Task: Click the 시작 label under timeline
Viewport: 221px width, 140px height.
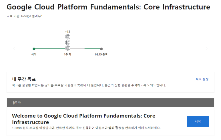Action: [34, 54]
